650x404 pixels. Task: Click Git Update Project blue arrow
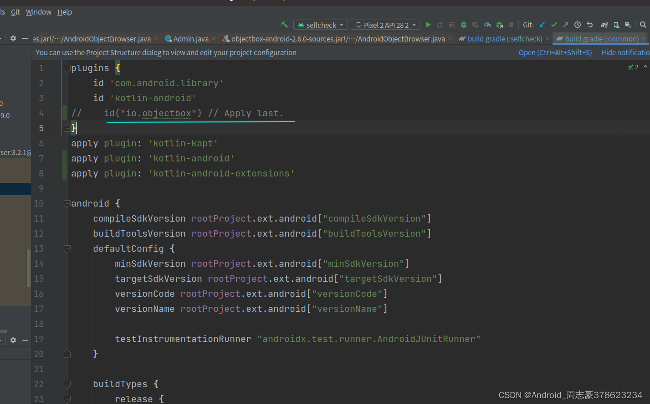coord(542,25)
